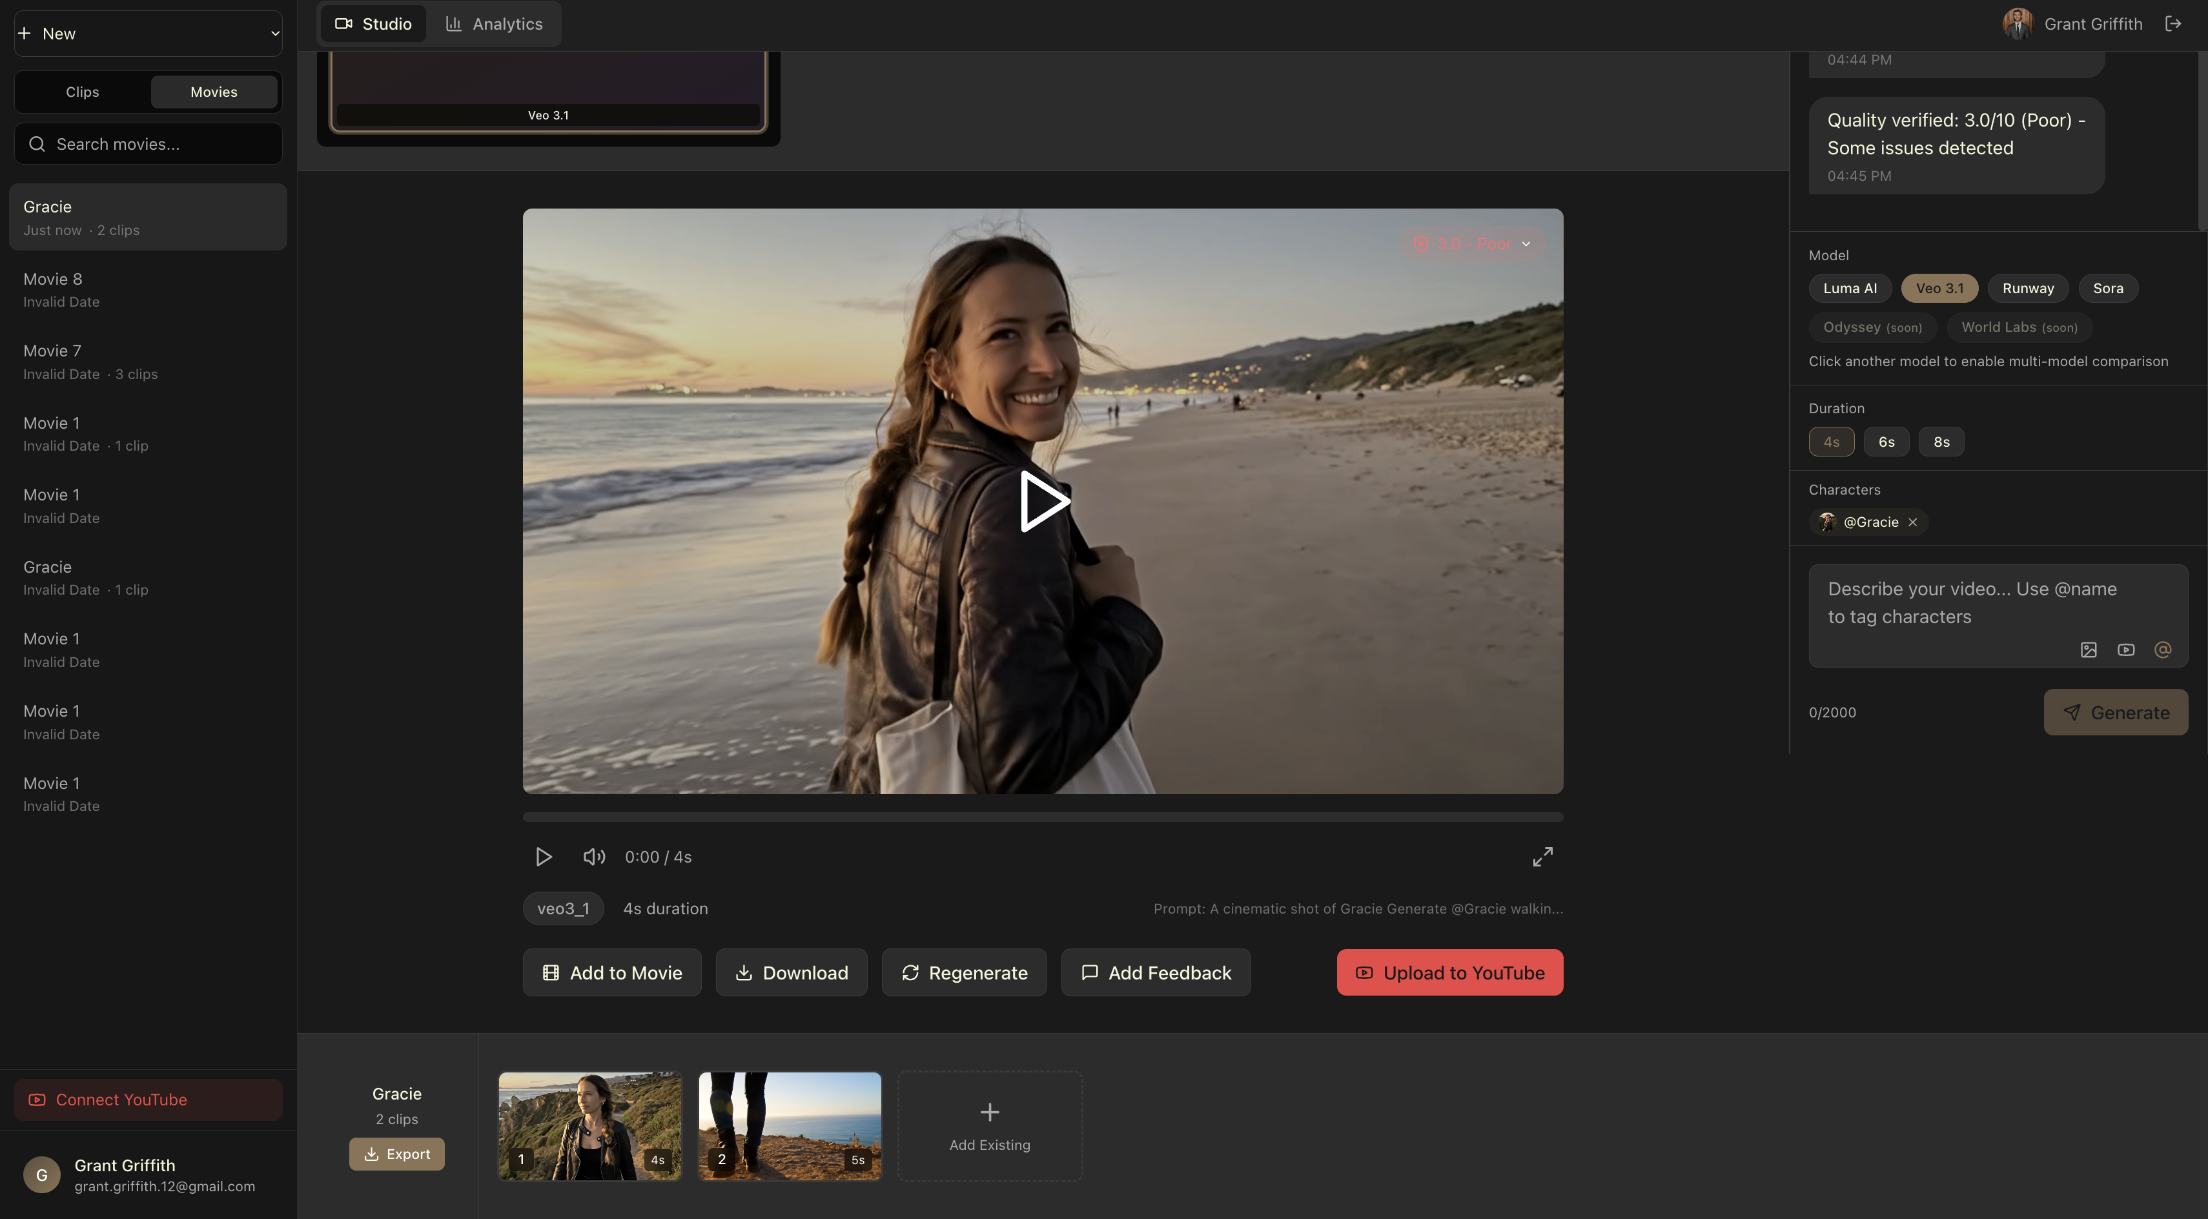Select the 8s duration option

[1941, 442]
